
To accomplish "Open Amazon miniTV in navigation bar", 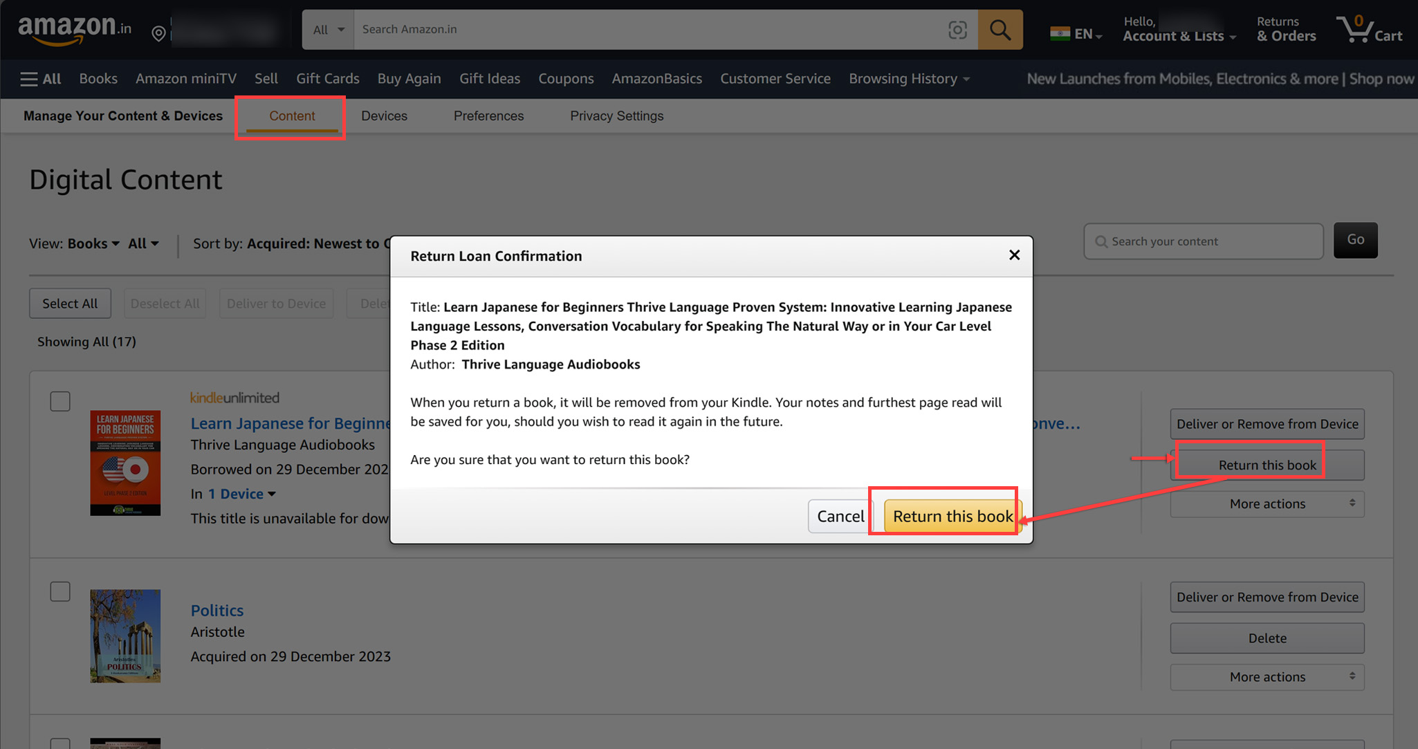I will click(186, 79).
